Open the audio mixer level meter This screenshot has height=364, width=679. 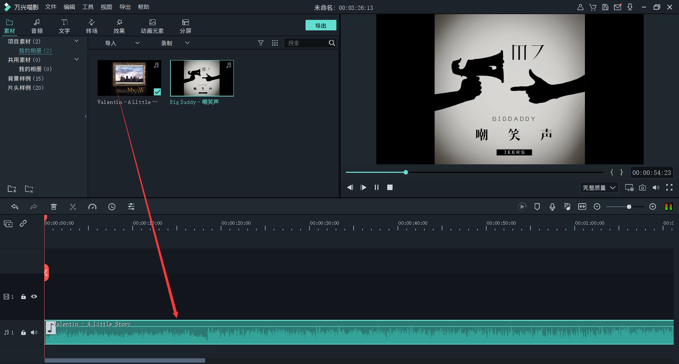pos(668,207)
